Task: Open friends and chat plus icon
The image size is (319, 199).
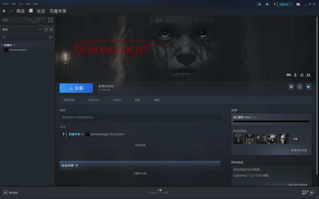Action: [x=312, y=192]
